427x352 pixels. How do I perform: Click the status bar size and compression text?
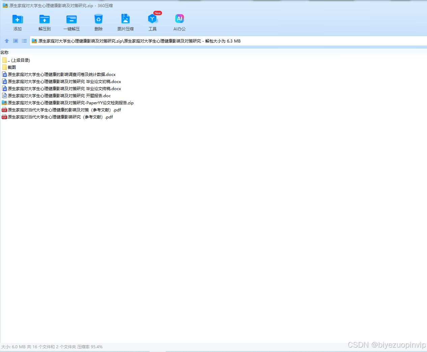point(52,347)
